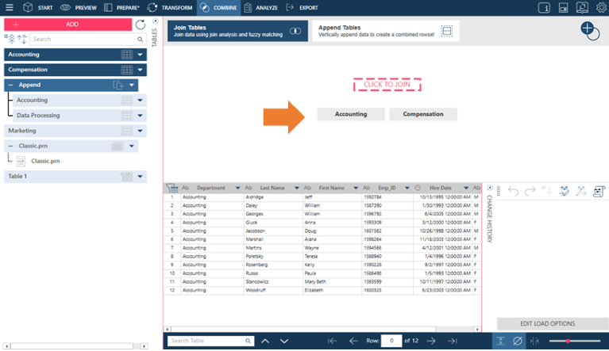
Task: Open the Emp_ID column dropdown
Action: pos(407,188)
